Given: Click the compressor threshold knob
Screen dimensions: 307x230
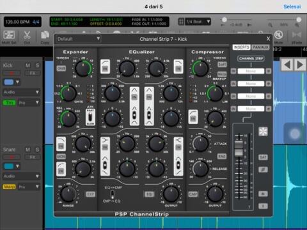Looking at the screenshot, I should click(200, 68).
